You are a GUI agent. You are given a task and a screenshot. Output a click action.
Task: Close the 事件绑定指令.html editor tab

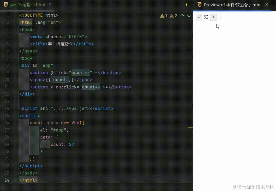point(50,5)
